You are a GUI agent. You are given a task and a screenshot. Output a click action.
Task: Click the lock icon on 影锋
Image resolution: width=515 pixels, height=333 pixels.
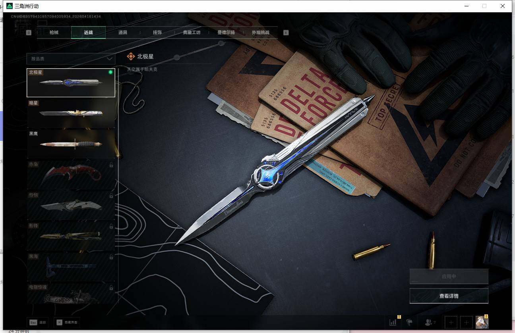tap(111, 226)
